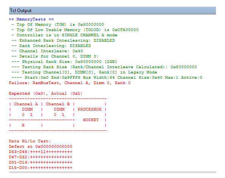Click the Channel Interleave: 0x40 line

click(47, 51)
